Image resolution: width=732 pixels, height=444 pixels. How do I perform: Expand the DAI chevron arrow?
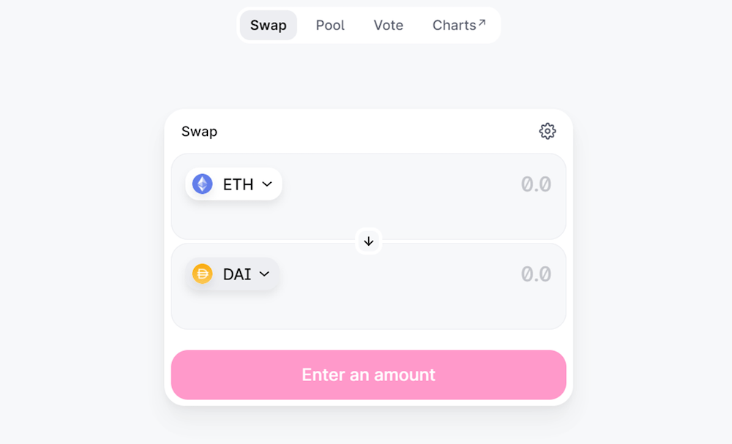tap(265, 274)
